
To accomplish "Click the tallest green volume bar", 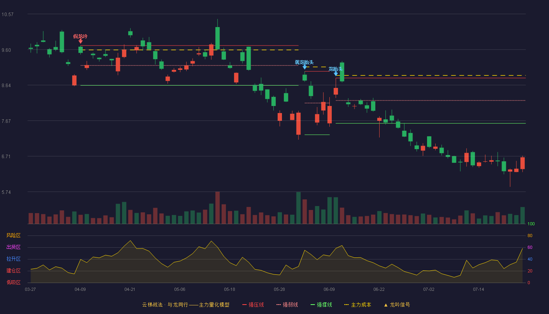I will (298, 208).
